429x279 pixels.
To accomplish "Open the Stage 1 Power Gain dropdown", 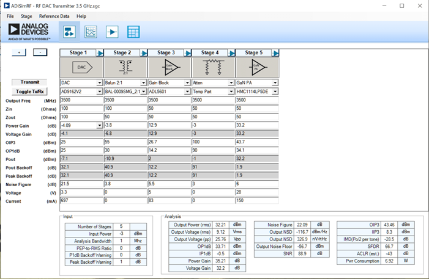I will pyautogui.click(x=99, y=126).
